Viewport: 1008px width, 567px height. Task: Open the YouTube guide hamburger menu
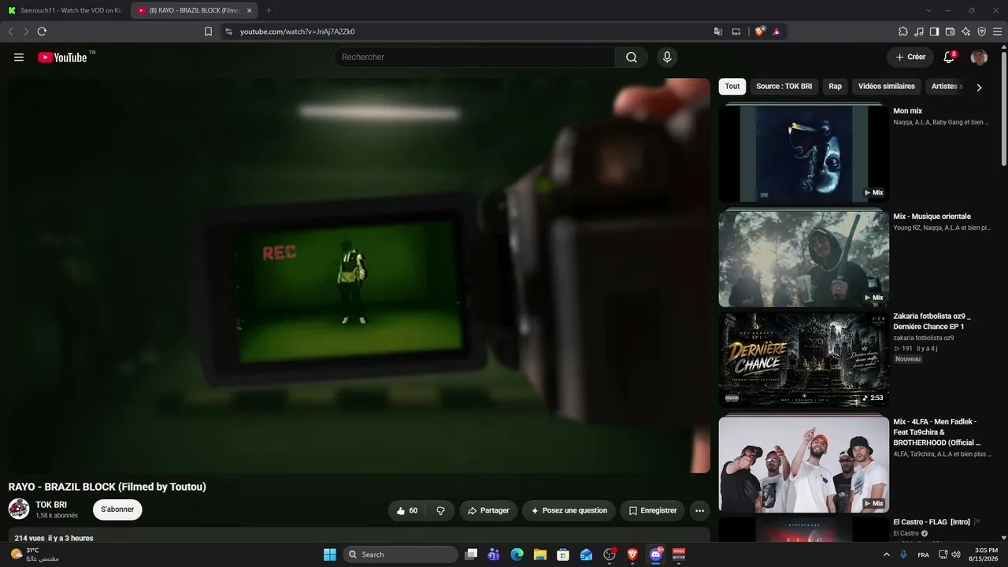coord(19,57)
